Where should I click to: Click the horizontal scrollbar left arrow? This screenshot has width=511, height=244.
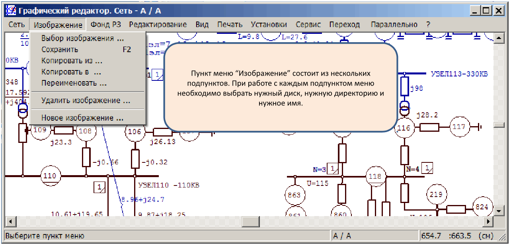[10, 221]
